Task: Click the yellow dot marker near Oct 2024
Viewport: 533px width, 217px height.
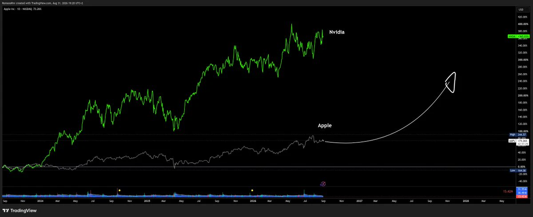Action: pos(119,190)
